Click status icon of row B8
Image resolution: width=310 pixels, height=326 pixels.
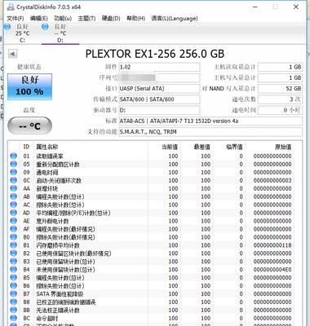click(13, 302)
